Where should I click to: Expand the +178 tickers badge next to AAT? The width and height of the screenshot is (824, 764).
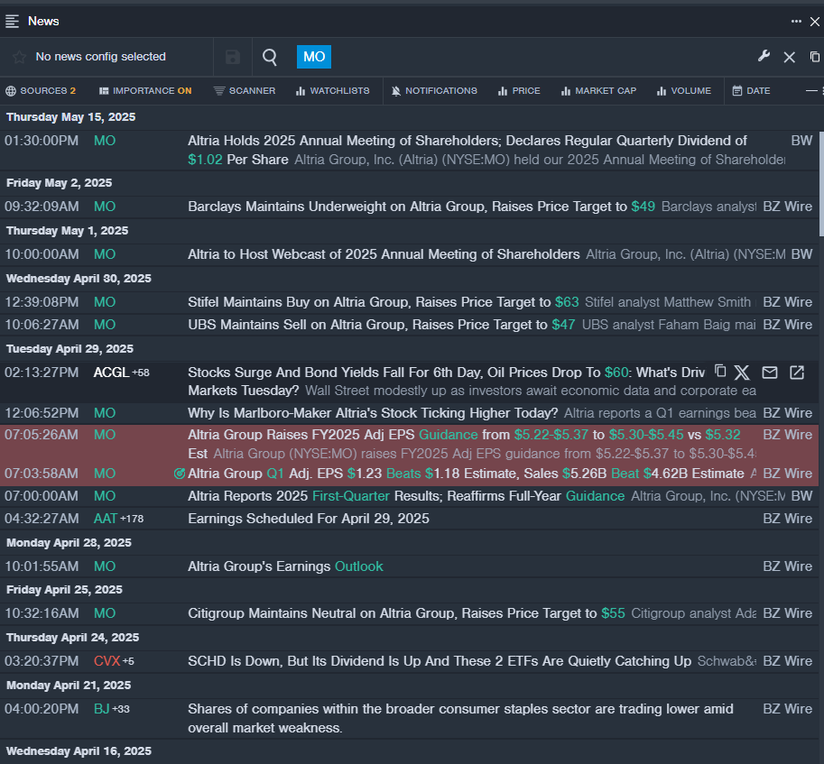click(132, 519)
